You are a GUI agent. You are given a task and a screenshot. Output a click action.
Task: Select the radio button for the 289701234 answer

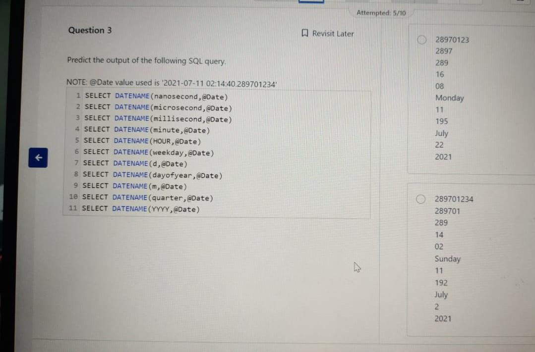pyautogui.click(x=421, y=199)
